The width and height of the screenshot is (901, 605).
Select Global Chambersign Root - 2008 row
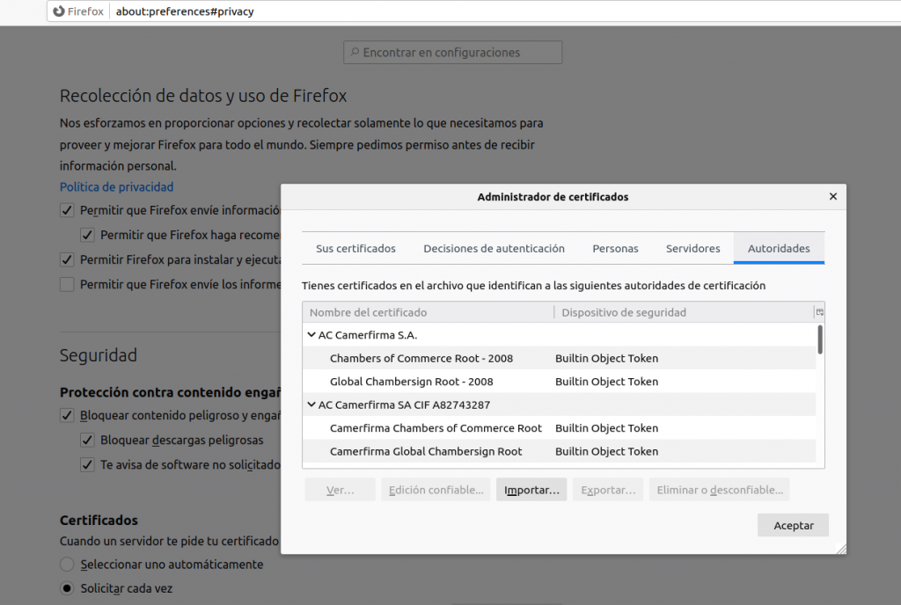[x=559, y=382]
